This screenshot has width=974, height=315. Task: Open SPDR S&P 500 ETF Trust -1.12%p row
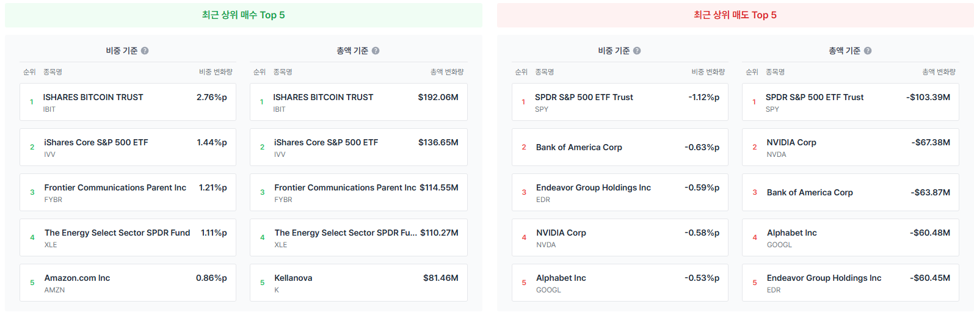[x=620, y=102]
